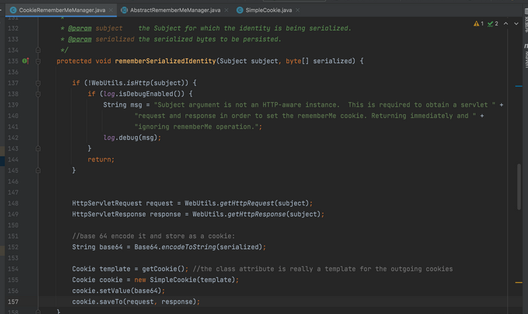
Task: Click the warning count indicator icon
Action: point(478,23)
